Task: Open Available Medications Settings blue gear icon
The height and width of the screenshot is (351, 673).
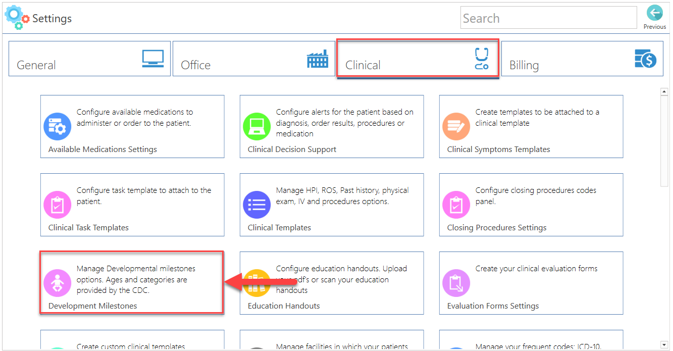Action: click(x=57, y=126)
